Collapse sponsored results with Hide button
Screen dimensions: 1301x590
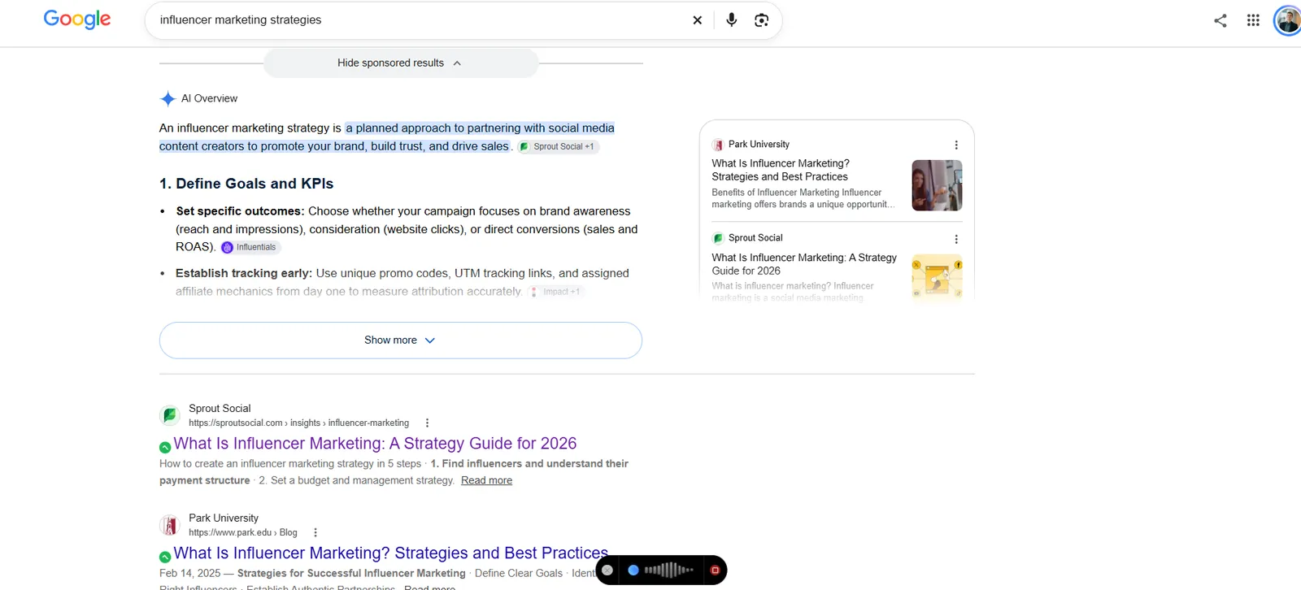click(401, 63)
